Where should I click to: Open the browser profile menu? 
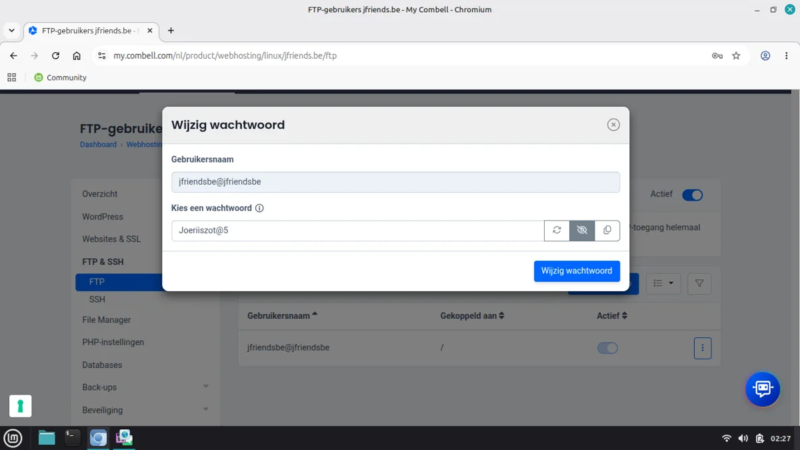(x=765, y=56)
